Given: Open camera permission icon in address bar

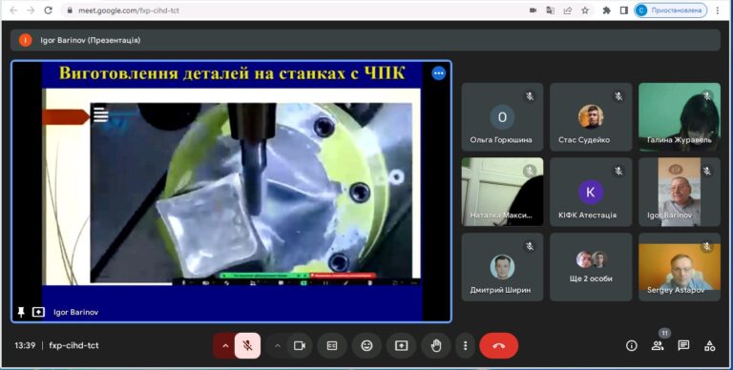Looking at the screenshot, I should point(533,10).
